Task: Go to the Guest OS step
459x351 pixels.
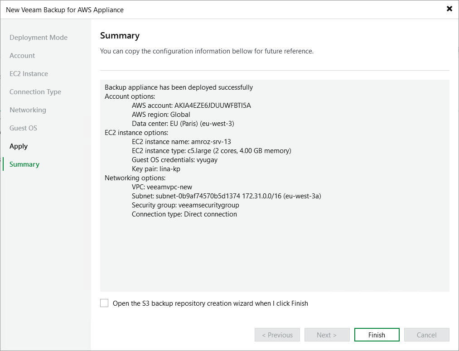Action: (x=23, y=128)
